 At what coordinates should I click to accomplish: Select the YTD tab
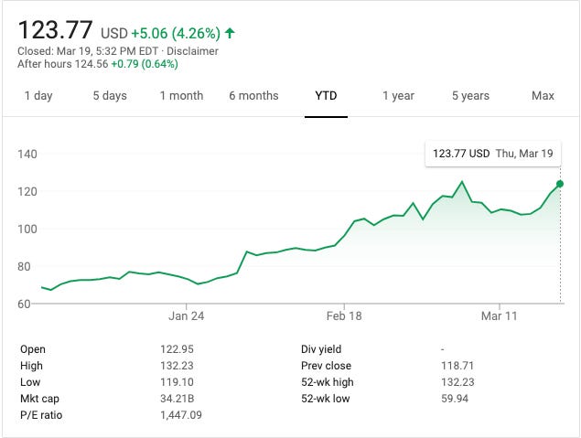(x=326, y=96)
